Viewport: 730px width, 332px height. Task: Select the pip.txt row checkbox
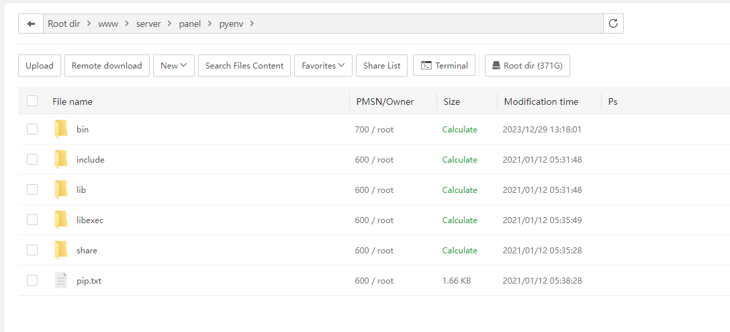[32, 280]
